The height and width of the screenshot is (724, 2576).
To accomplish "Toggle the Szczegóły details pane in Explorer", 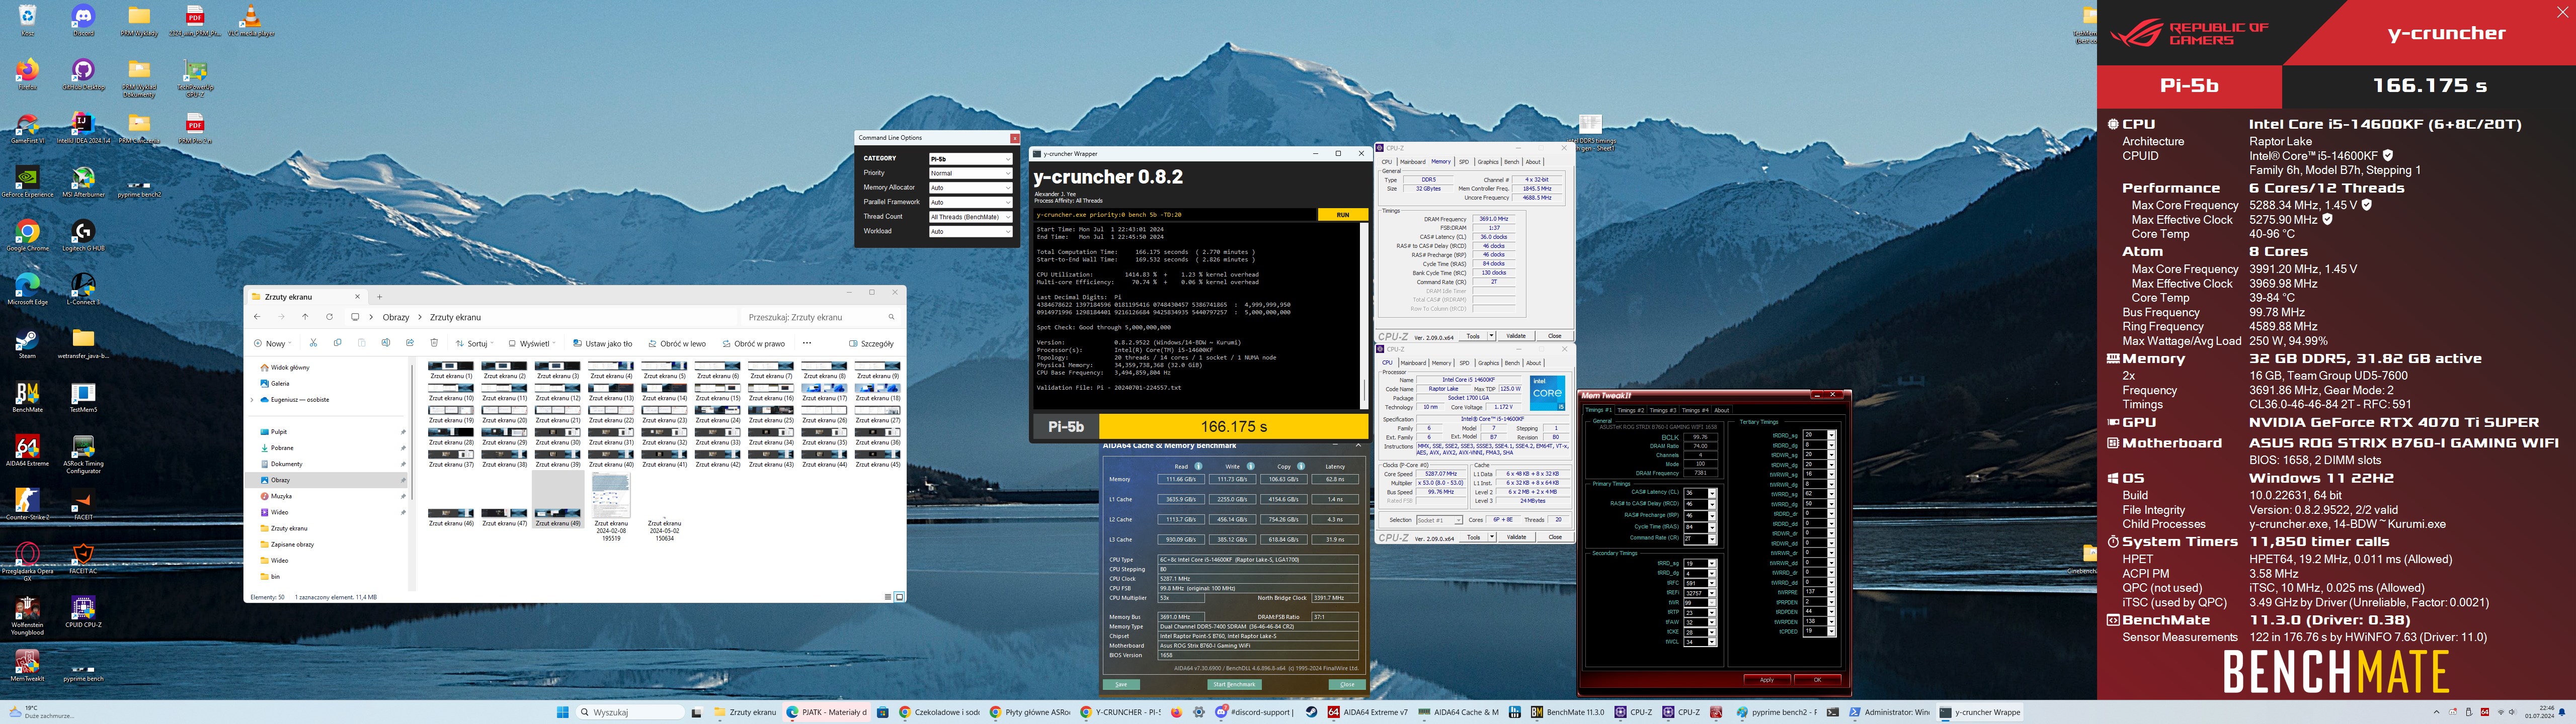I will pos(872,343).
